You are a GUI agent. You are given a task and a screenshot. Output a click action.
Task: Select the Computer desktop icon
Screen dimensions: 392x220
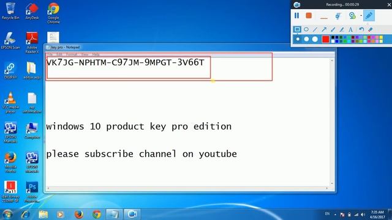(x=32, y=130)
